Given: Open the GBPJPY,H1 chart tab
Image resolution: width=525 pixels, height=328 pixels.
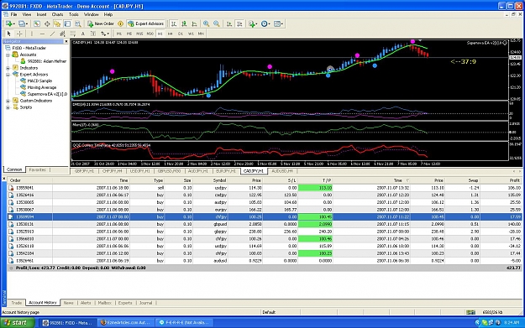Looking at the screenshot, I should 84,171.
